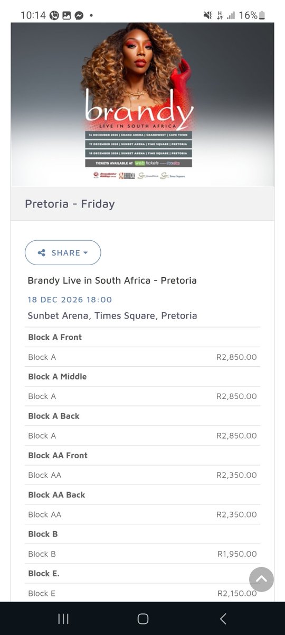This screenshot has height=635, width=285.
Task: Select the Block B R1,950.00 ticket row
Action: (x=144, y=554)
